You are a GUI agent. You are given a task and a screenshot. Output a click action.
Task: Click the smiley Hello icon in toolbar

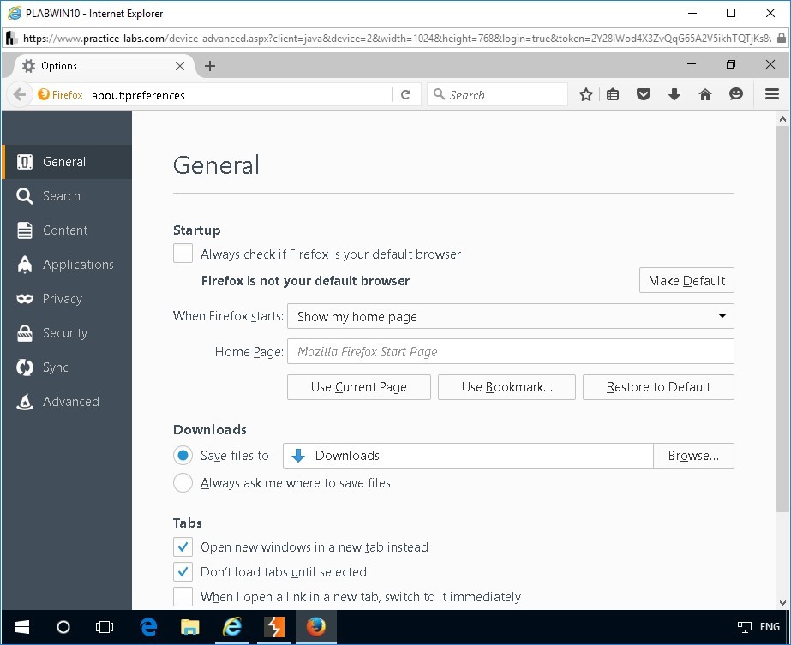tap(736, 95)
